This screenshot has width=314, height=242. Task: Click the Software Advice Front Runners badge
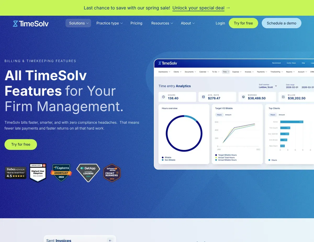(x=112, y=173)
